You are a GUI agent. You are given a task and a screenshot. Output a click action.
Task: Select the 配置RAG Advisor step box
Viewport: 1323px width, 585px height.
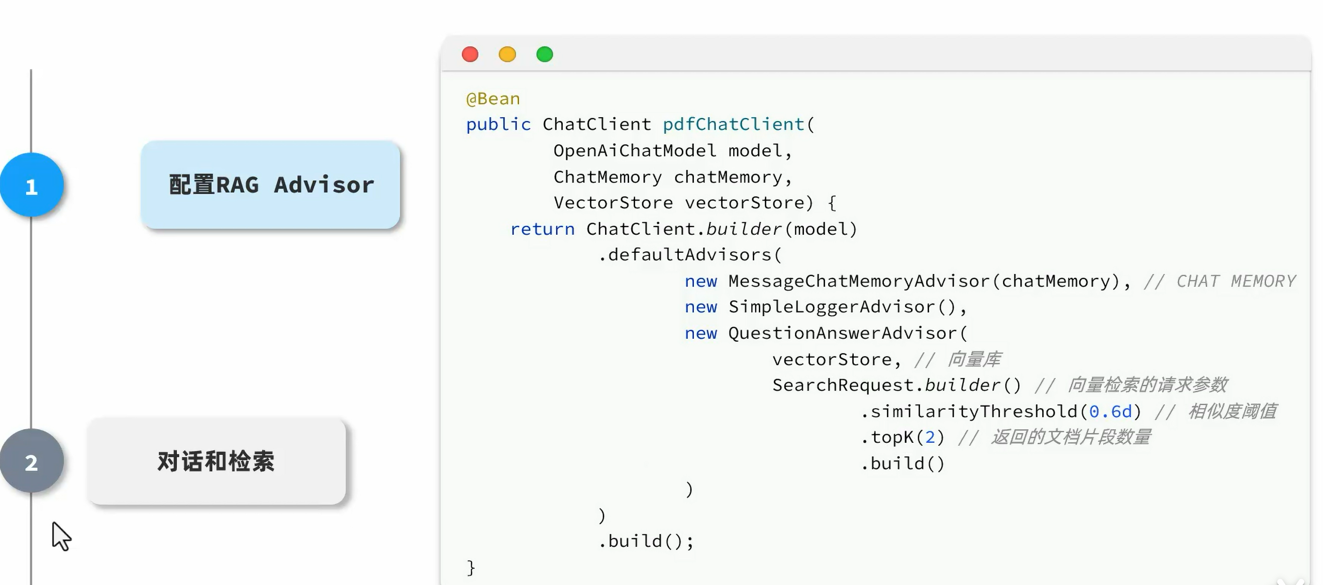271,185
